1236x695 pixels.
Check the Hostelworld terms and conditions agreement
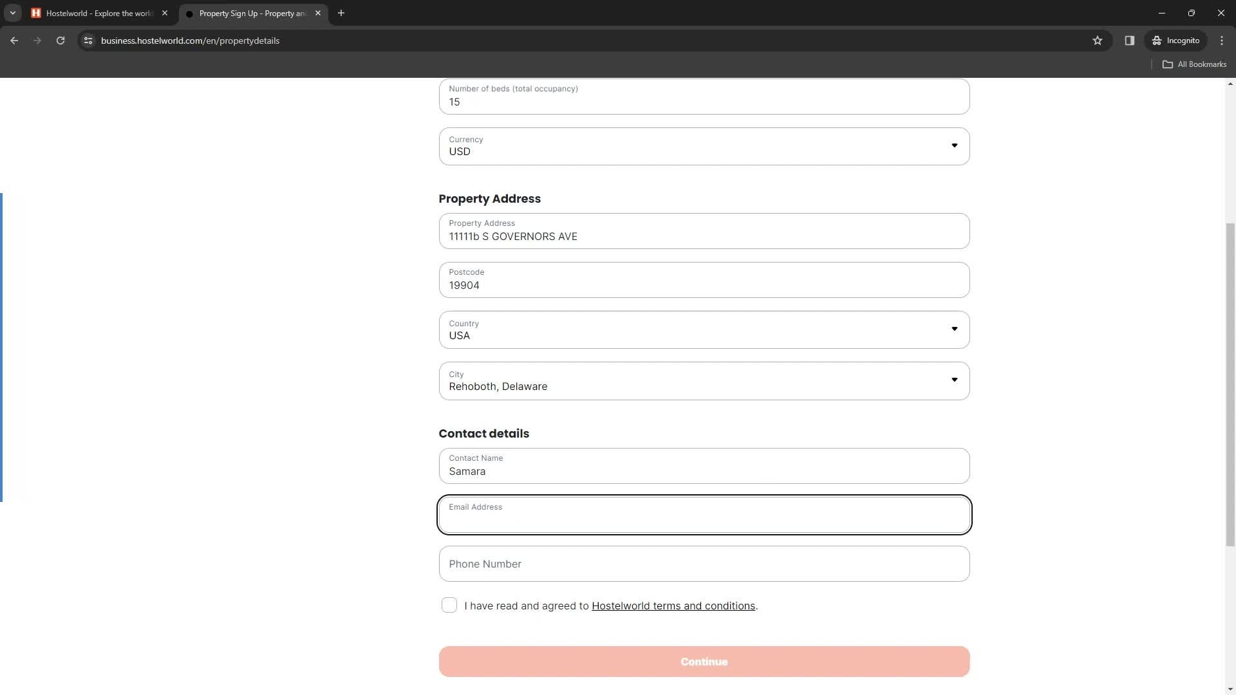click(x=449, y=605)
